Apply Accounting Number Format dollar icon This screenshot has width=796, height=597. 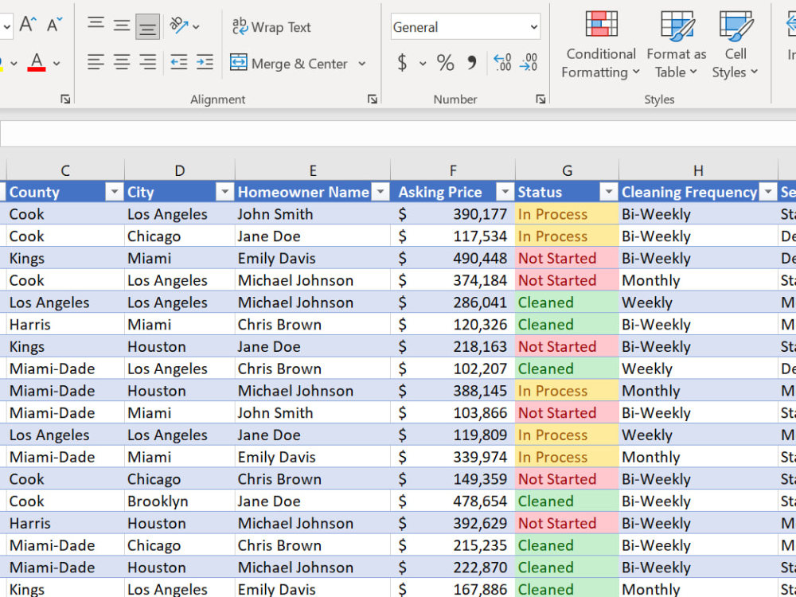click(x=401, y=63)
